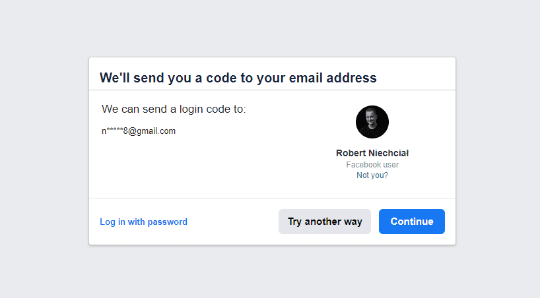Image resolution: width=540 pixels, height=298 pixels.
Task: Indicate this account isn't yours
Action: [x=372, y=175]
